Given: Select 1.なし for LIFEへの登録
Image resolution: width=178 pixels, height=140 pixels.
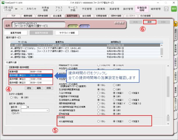Looking at the screenshot, I should pyautogui.click(x=12, y=97).
